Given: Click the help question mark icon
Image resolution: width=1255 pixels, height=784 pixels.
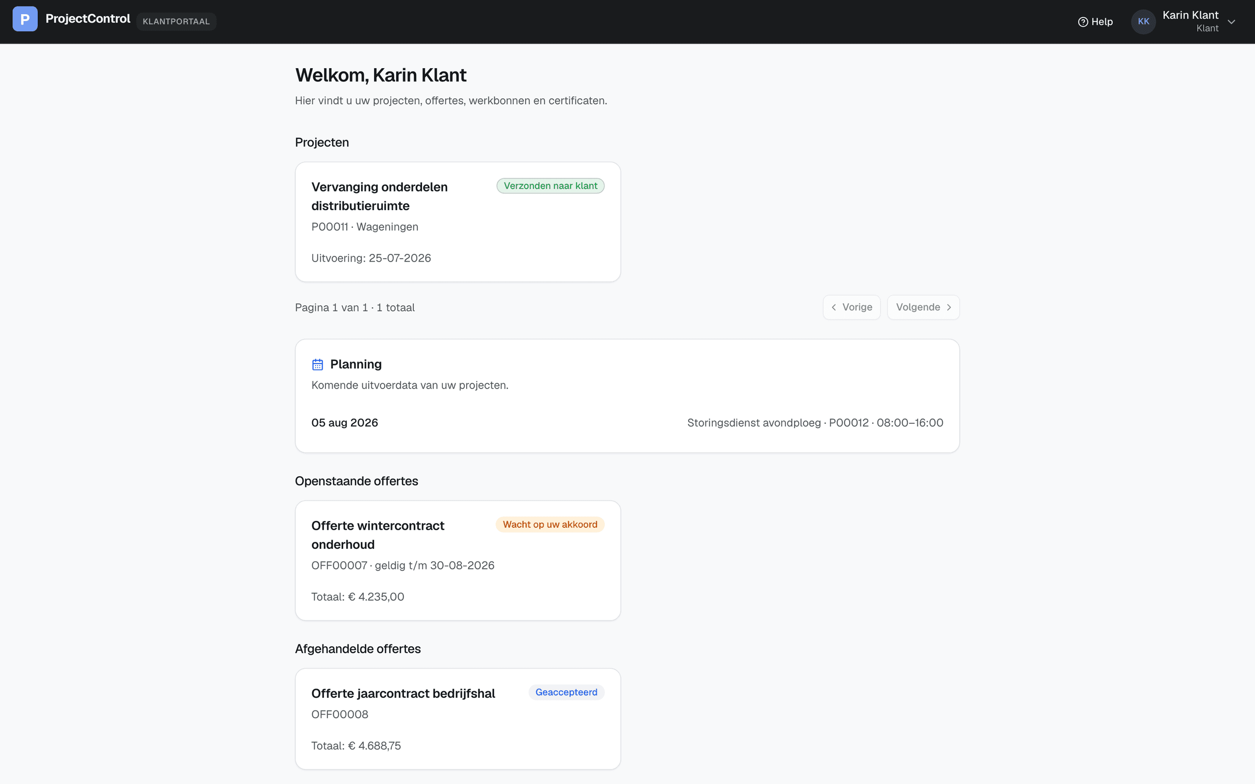Looking at the screenshot, I should 1083,22.
